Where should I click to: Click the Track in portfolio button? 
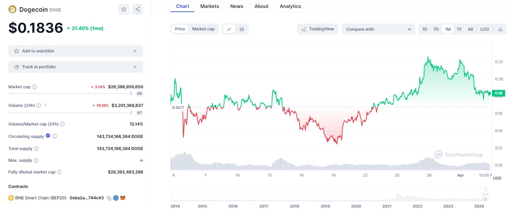coord(76,67)
